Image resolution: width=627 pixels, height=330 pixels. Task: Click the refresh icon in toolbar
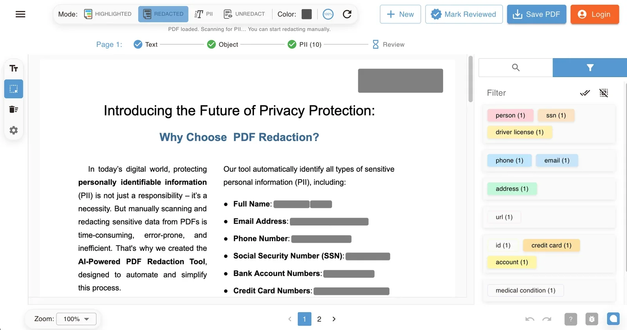click(347, 14)
